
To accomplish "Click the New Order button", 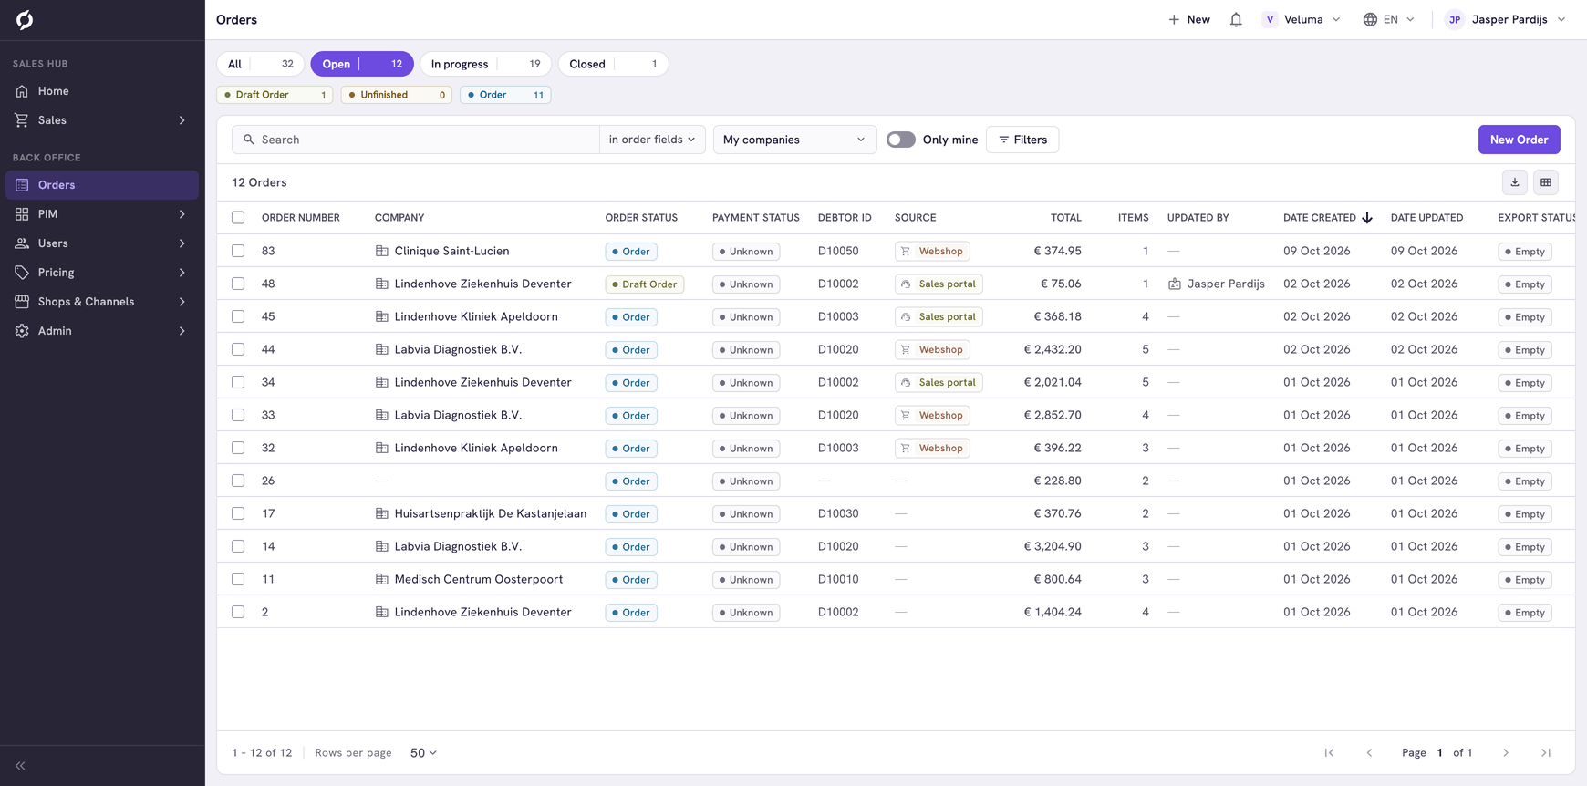I will point(1519,140).
